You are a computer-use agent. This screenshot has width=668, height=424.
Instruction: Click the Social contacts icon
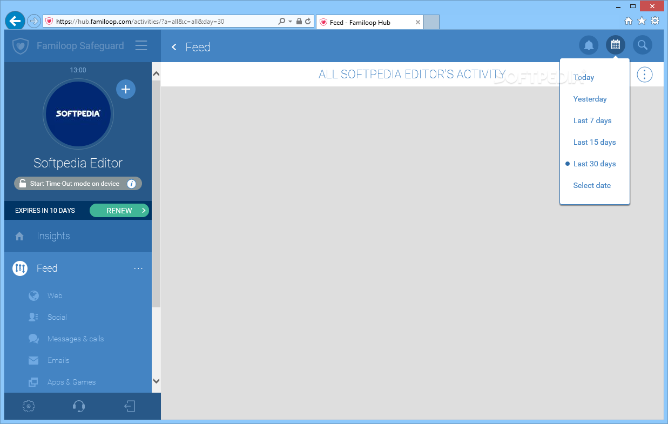point(33,317)
